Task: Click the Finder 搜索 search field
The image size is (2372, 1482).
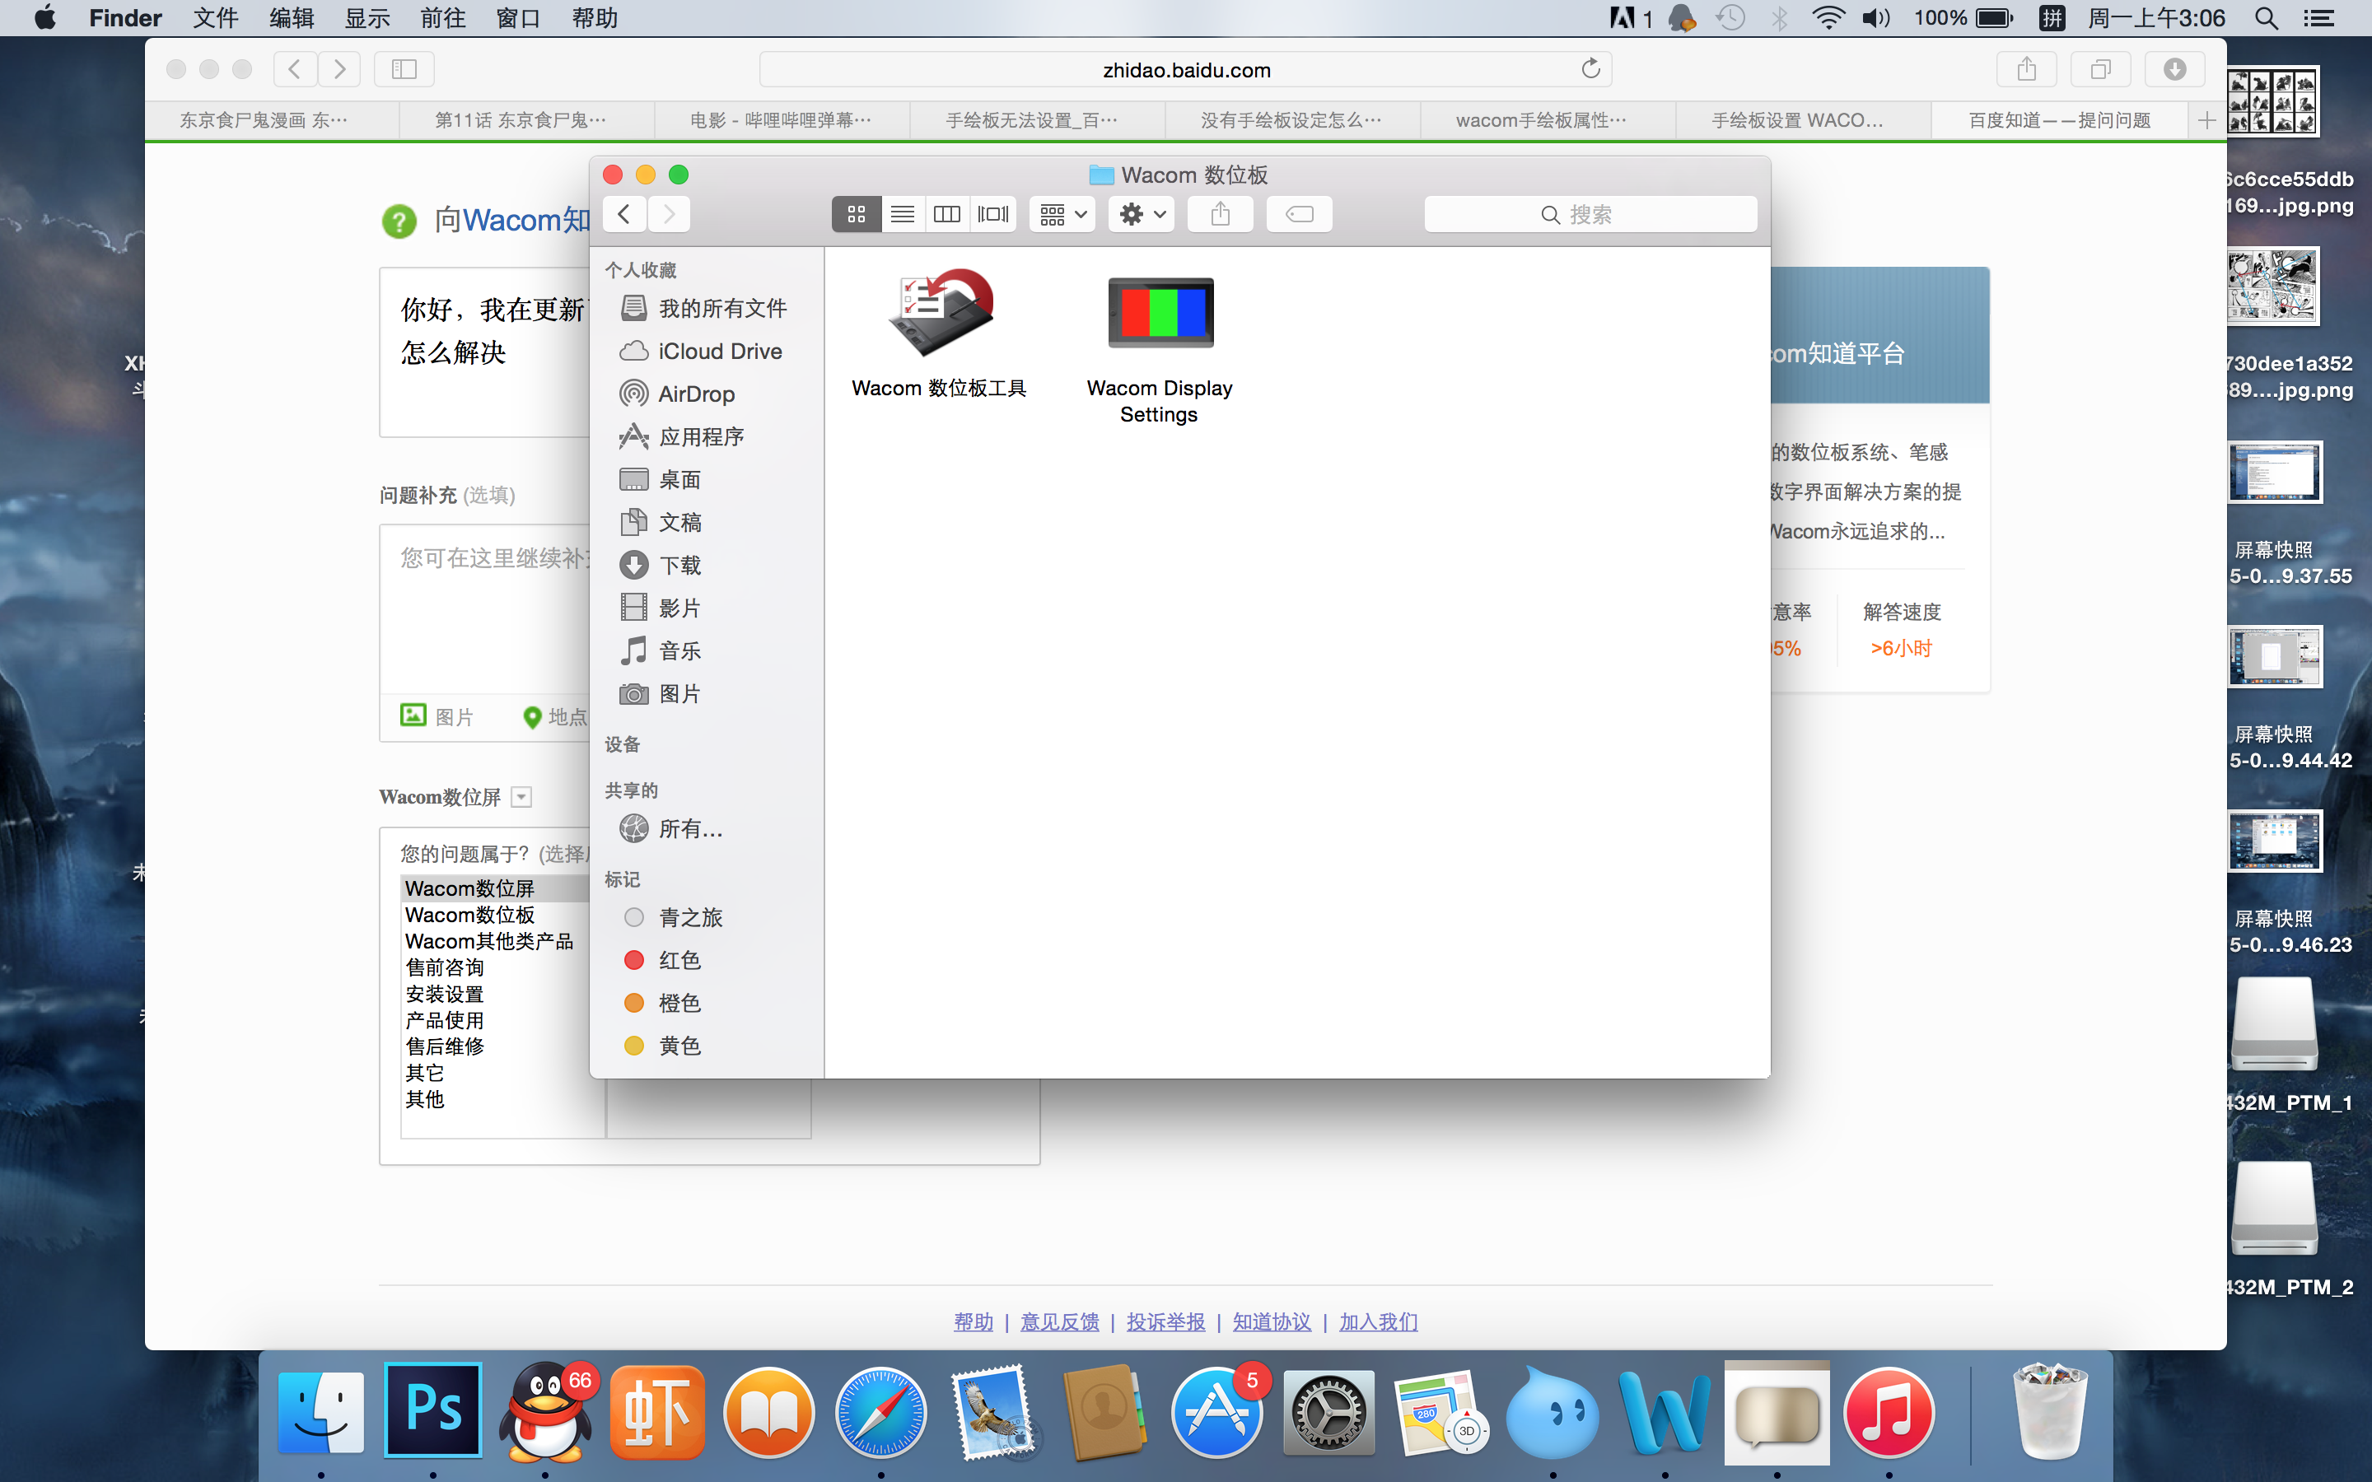Action: pyautogui.click(x=1590, y=214)
